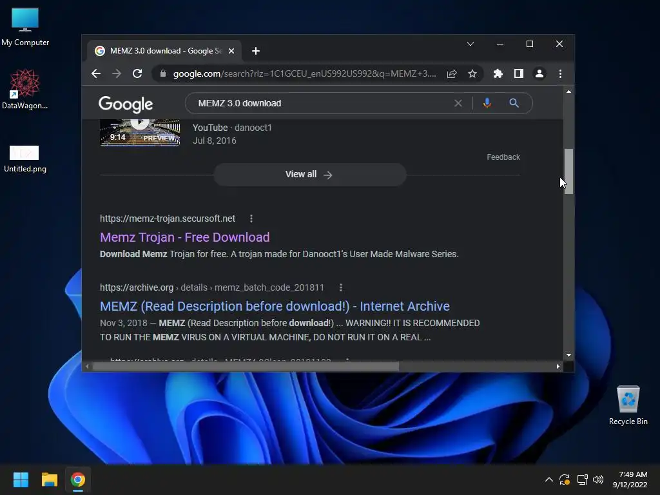View site information lock icon

[x=163, y=73]
